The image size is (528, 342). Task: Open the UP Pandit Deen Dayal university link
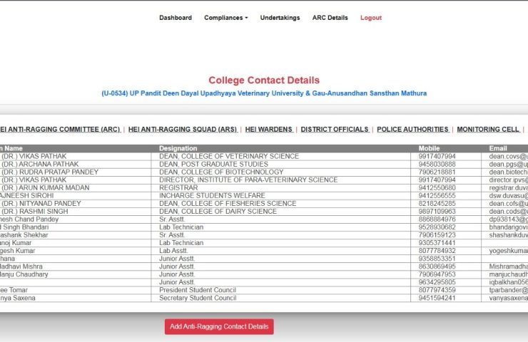(264, 93)
